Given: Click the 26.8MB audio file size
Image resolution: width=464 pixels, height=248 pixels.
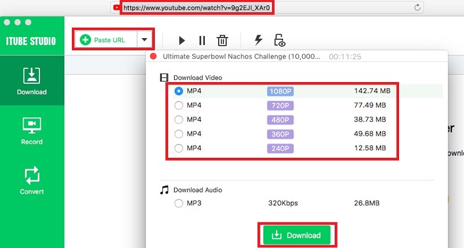Looking at the screenshot, I should [367, 203].
